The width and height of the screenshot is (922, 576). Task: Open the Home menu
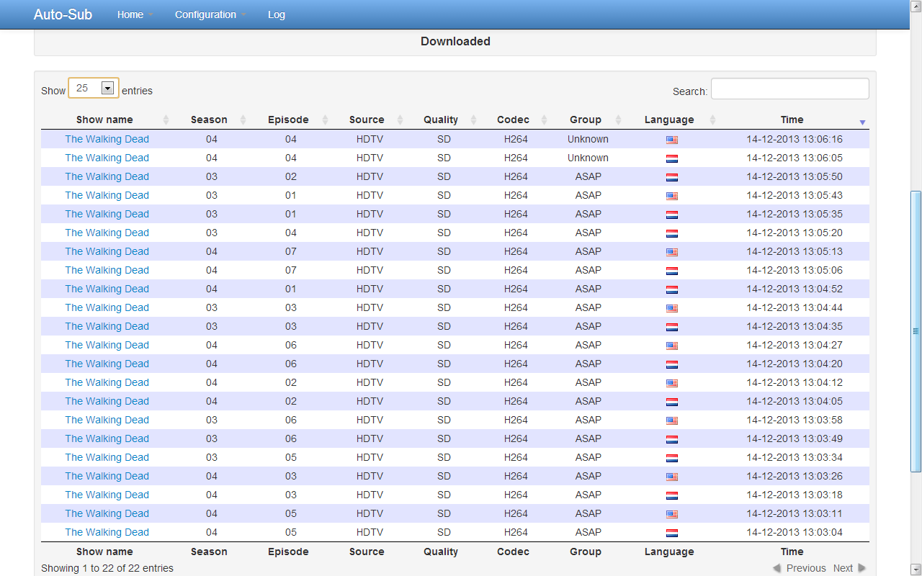point(130,14)
